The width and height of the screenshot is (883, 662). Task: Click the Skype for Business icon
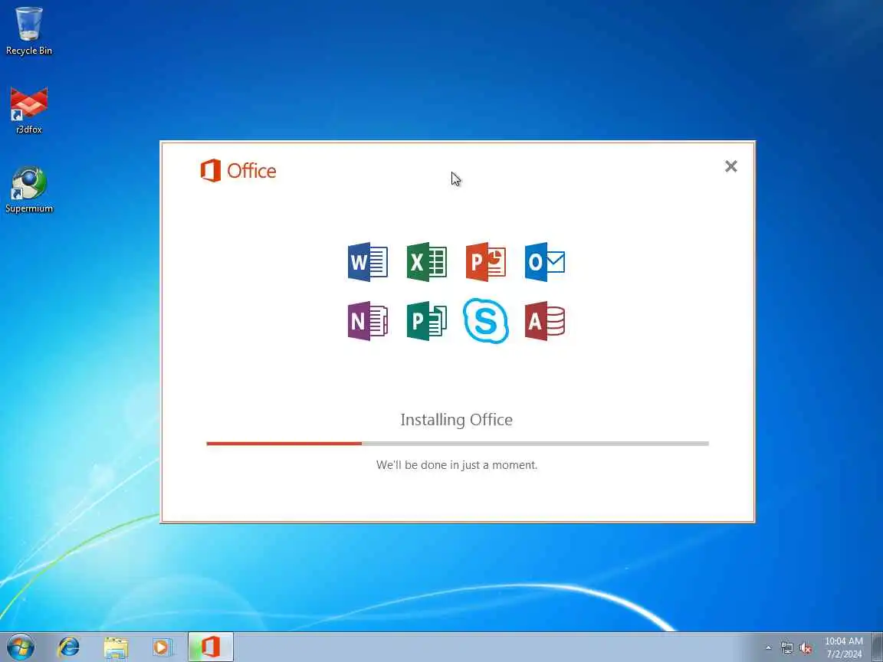tap(485, 320)
